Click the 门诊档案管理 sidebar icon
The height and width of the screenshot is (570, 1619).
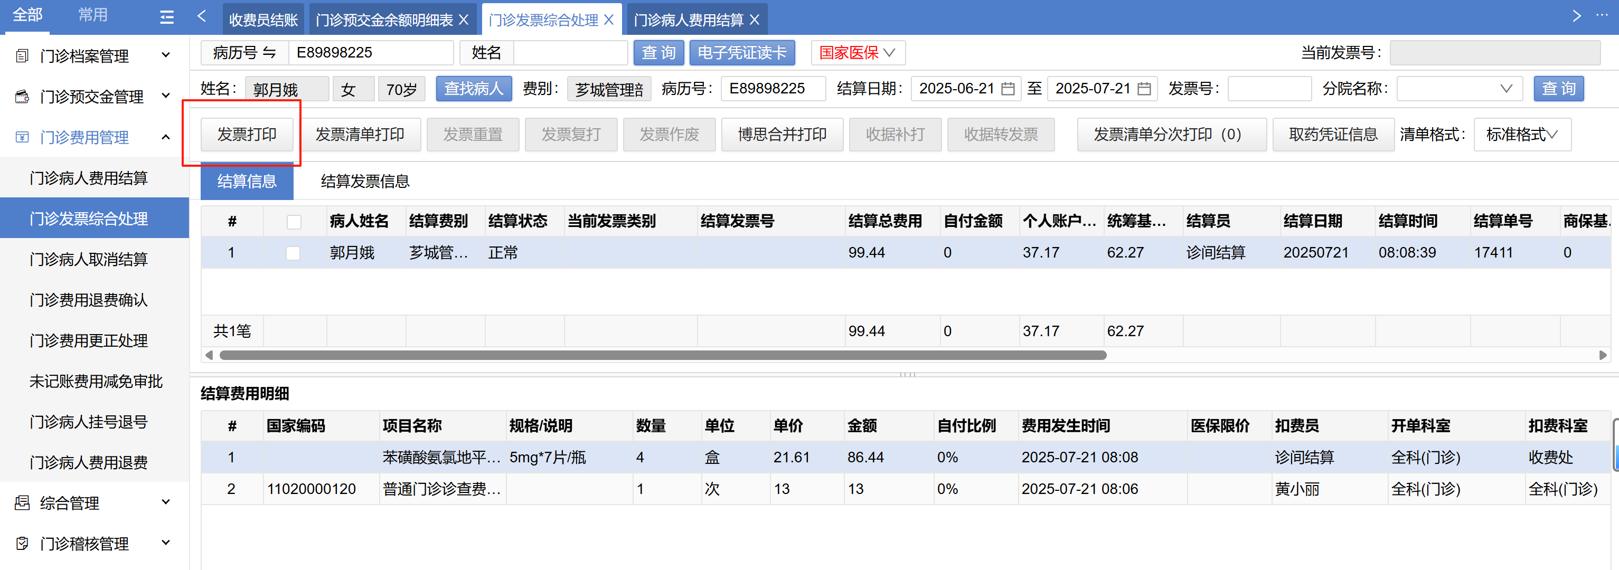(x=22, y=56)
